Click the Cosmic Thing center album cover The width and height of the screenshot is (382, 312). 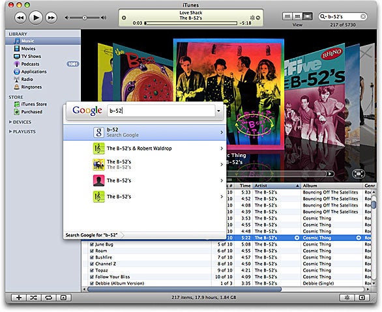(x=229, y=94)
